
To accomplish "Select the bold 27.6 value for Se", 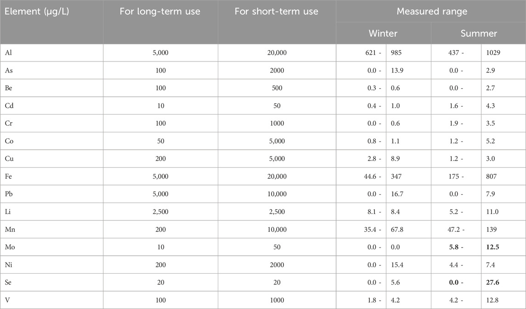I will [x=492, y=282].
